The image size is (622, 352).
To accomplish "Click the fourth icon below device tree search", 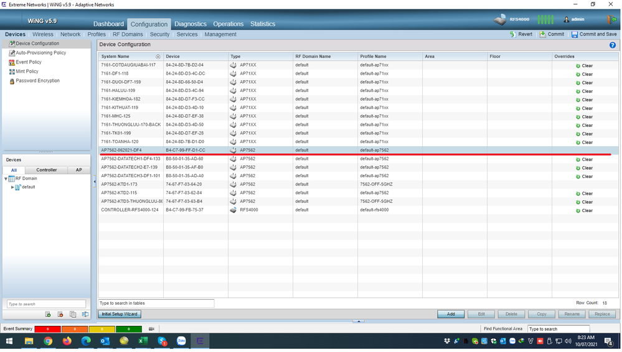I will point(85,314).
